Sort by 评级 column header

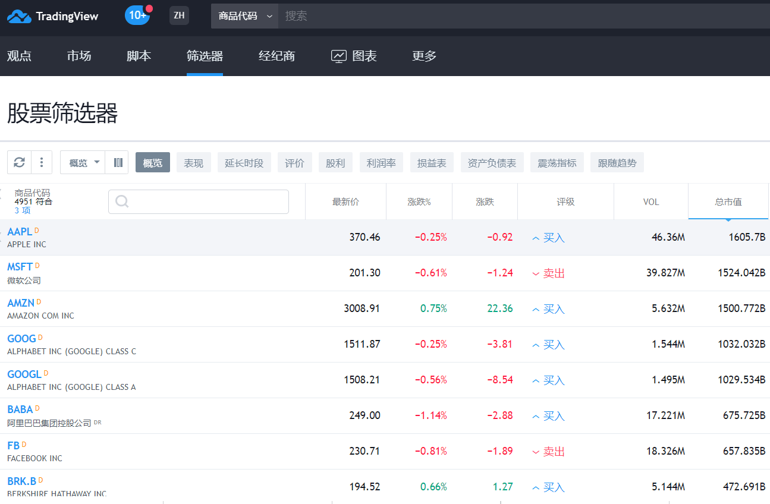[x=566, y=201]
